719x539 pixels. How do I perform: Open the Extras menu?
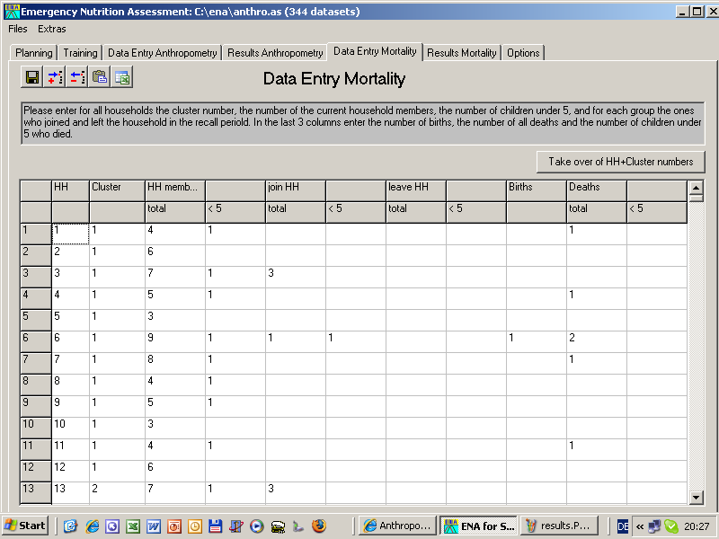52,29
